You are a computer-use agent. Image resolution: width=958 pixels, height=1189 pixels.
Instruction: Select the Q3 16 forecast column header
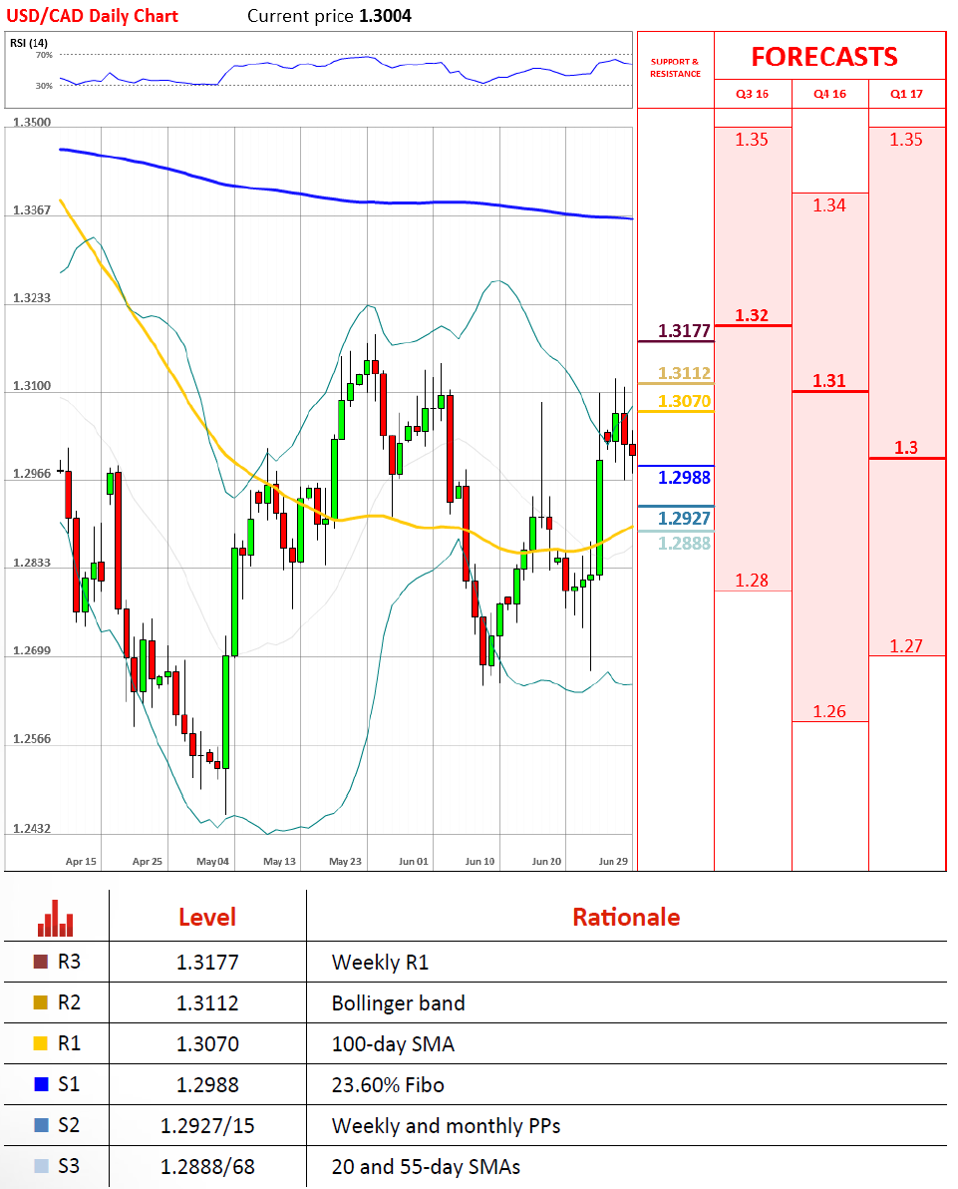click(752, 94)
